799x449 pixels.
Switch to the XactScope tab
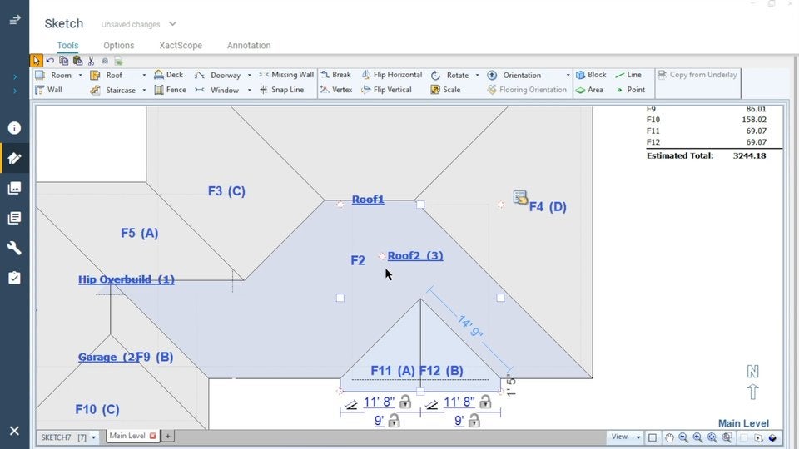[181, 45]
